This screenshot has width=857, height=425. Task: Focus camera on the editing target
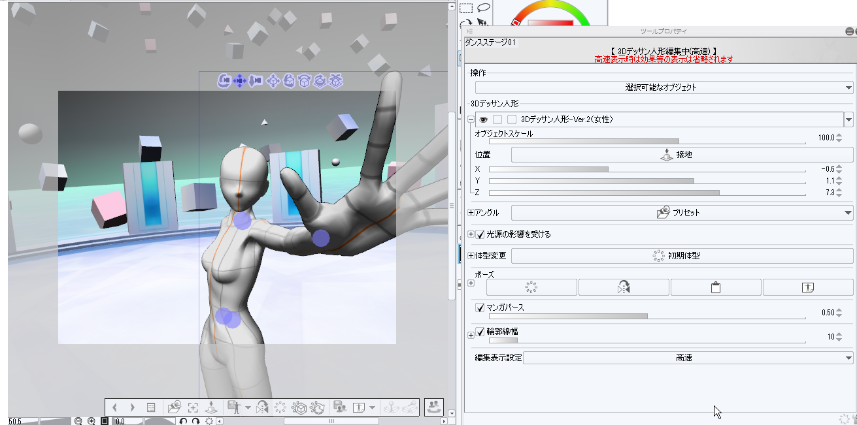point(193,407)
